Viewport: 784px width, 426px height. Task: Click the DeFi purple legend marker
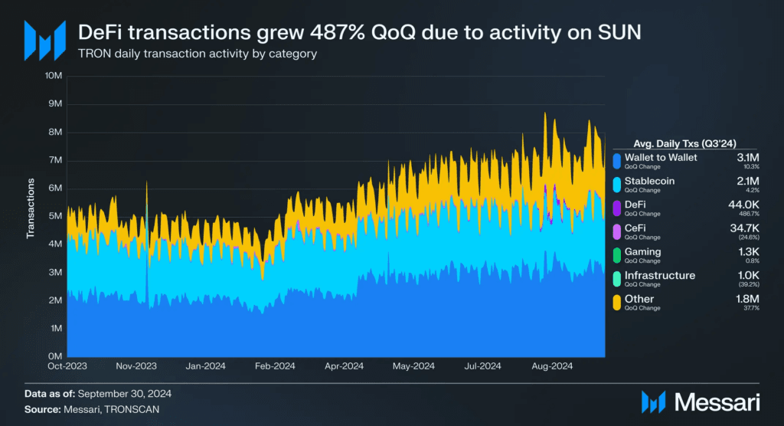click(x=617, y=208)
